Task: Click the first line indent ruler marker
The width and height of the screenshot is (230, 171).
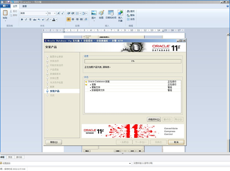Action: click(64, 29)
